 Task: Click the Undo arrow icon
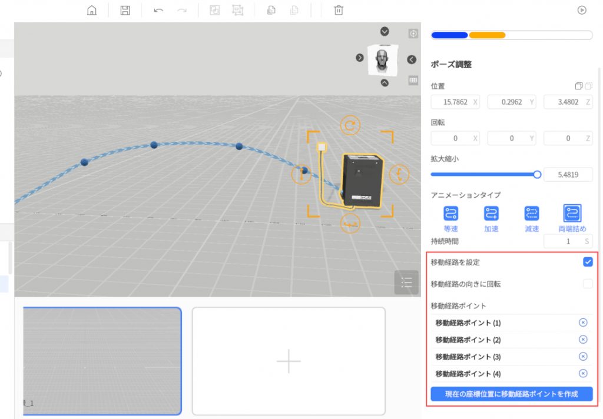(x=158, y=10)
